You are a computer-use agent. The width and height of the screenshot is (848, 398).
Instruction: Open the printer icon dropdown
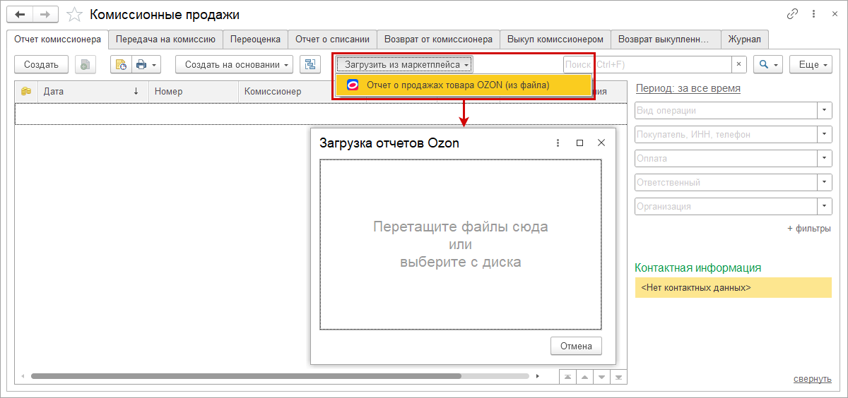click(146, 64)
